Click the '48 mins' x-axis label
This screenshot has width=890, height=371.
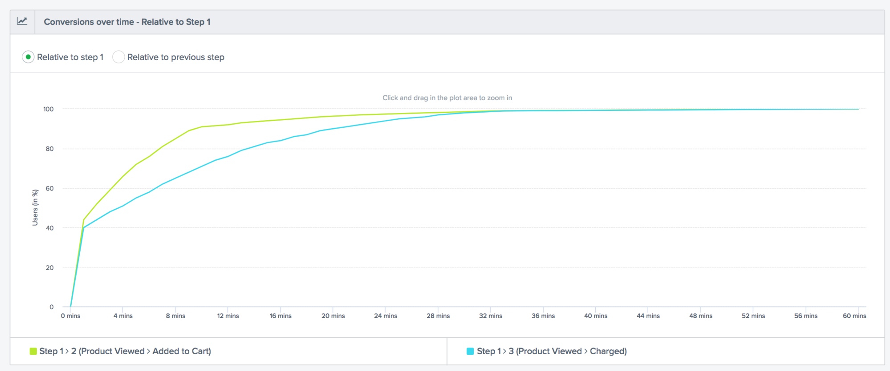click(x=701, y=316)
